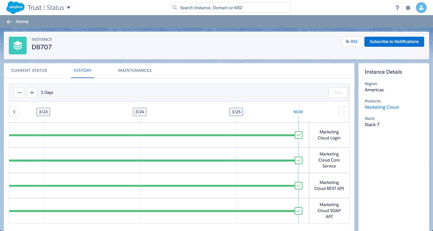Select the History tab
This screenshot has height=231, width=433.
click(83, 70)
